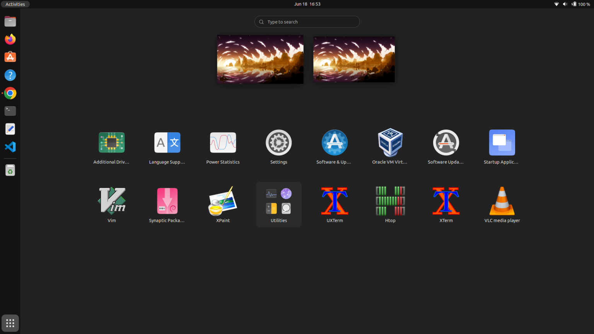View Power Statistics
Image resolution: width=594 pixels, height=334 pixels.
(223, 142)
